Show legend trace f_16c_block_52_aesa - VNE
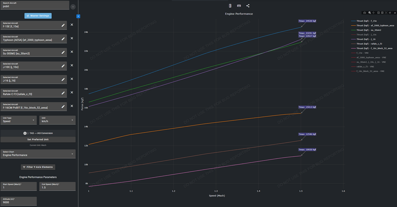Image resolution: width=397 pixels, height=207 pixels. click(x=368, y=71)
